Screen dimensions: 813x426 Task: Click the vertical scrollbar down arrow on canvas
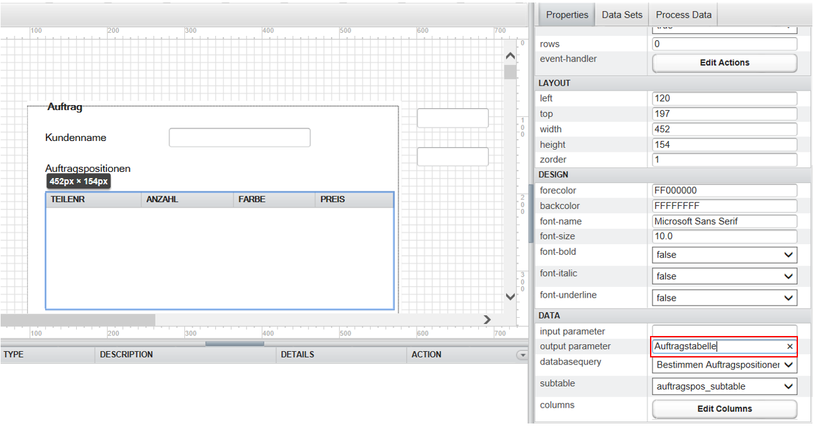510,296
